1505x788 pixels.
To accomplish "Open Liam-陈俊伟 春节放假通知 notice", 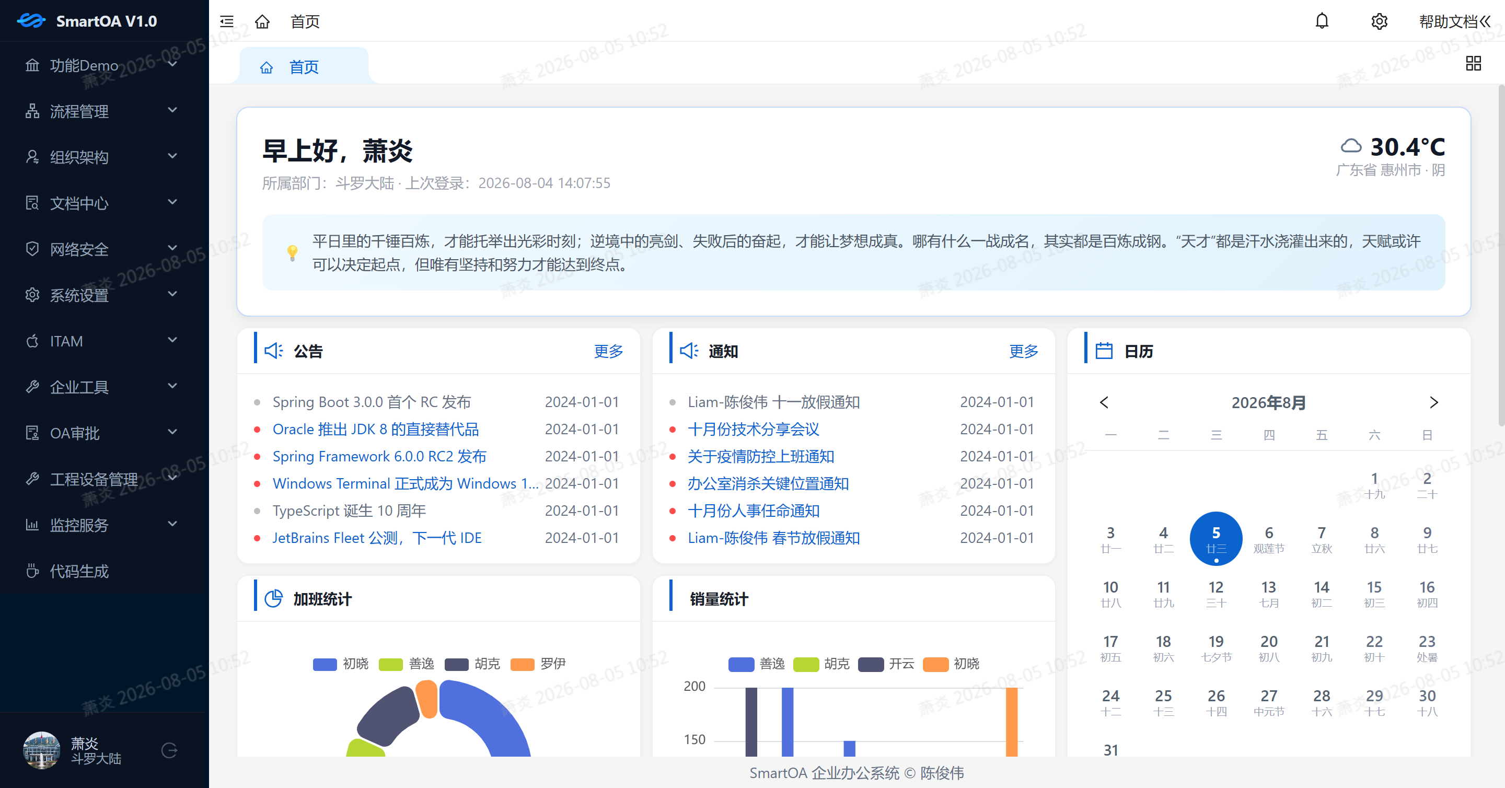I will pyautogui.click(x=773, y=538).
